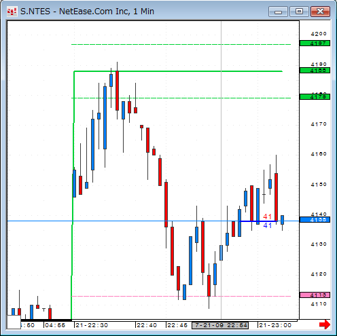This screenshot has height=336, width=337.
Task: Click the 22:40 time axis label
Action: [x=147, y=325]
